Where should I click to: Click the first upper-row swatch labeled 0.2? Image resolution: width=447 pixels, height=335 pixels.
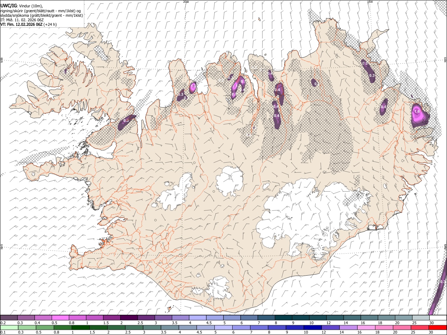coord(9,318)
